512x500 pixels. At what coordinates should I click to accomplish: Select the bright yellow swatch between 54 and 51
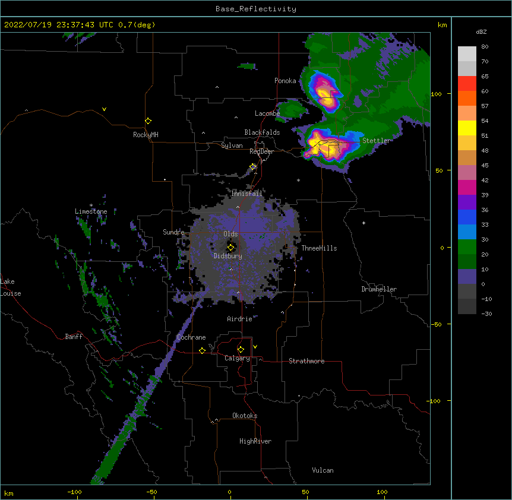467,128
